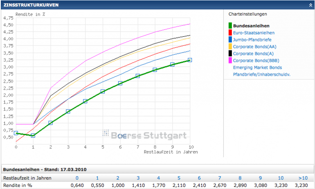This screenshot has height=189, width=315.
Task: Click the yield value 1,770
Action: (x=159, y=185)
